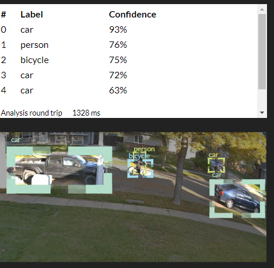The width and height of the screenshot is (274, 268).
Task: Select the car row with 63% confidence
Action: 128,91
